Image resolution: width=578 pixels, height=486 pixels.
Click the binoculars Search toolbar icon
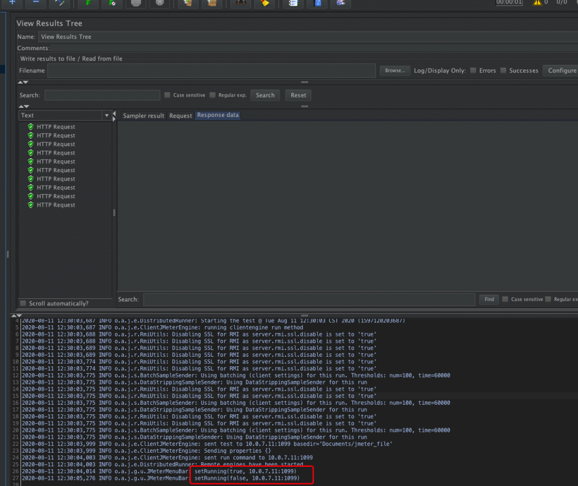click(x=240, y=3)
